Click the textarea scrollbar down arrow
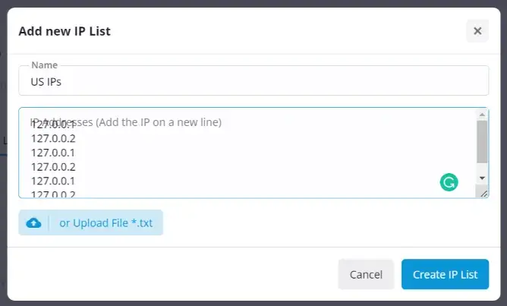 click(x=482, y=178)
